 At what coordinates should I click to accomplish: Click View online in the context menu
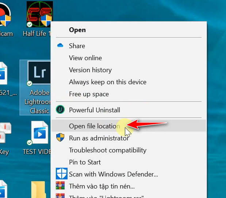(x=85, y=58)
